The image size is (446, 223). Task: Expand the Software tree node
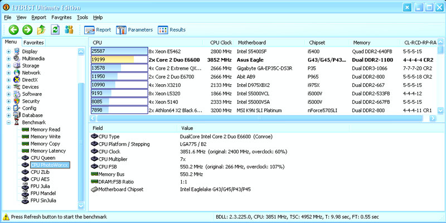tap(8, 94)
